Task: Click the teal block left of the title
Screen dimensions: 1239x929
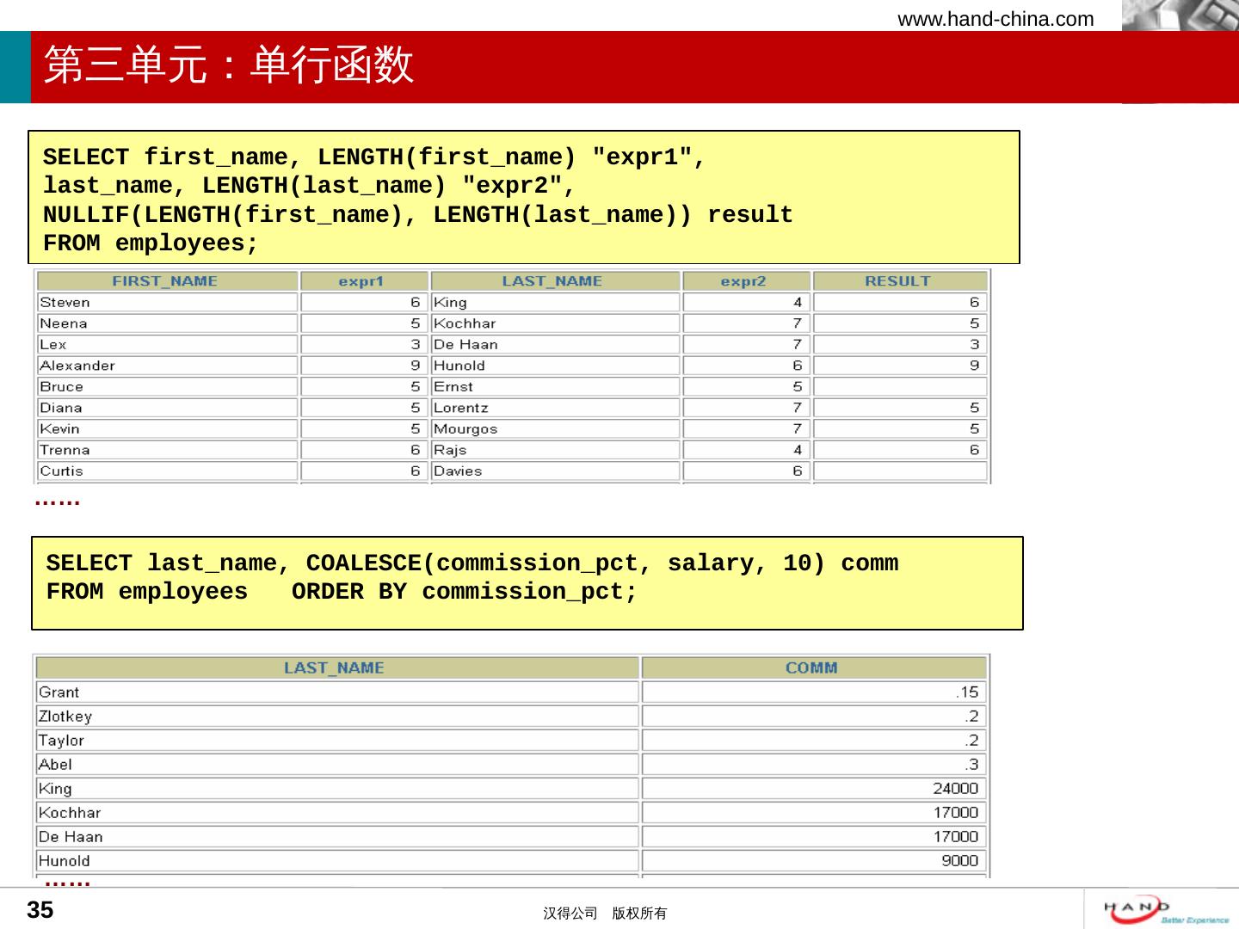Action: pos(15,67)
